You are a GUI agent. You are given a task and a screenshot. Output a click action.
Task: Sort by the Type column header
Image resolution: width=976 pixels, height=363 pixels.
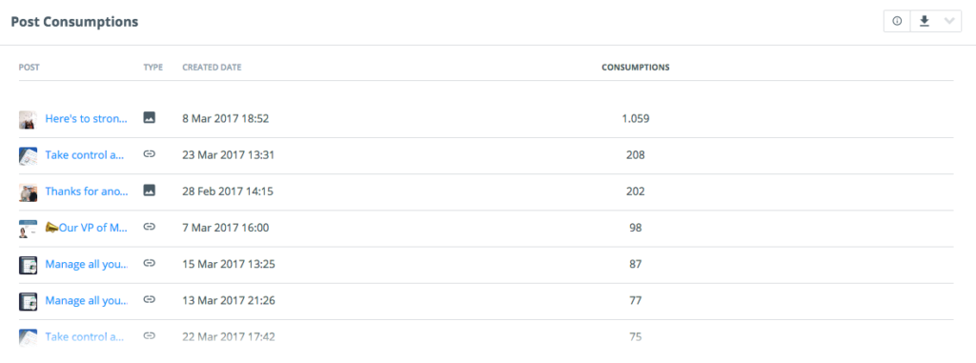click(153, 68)
